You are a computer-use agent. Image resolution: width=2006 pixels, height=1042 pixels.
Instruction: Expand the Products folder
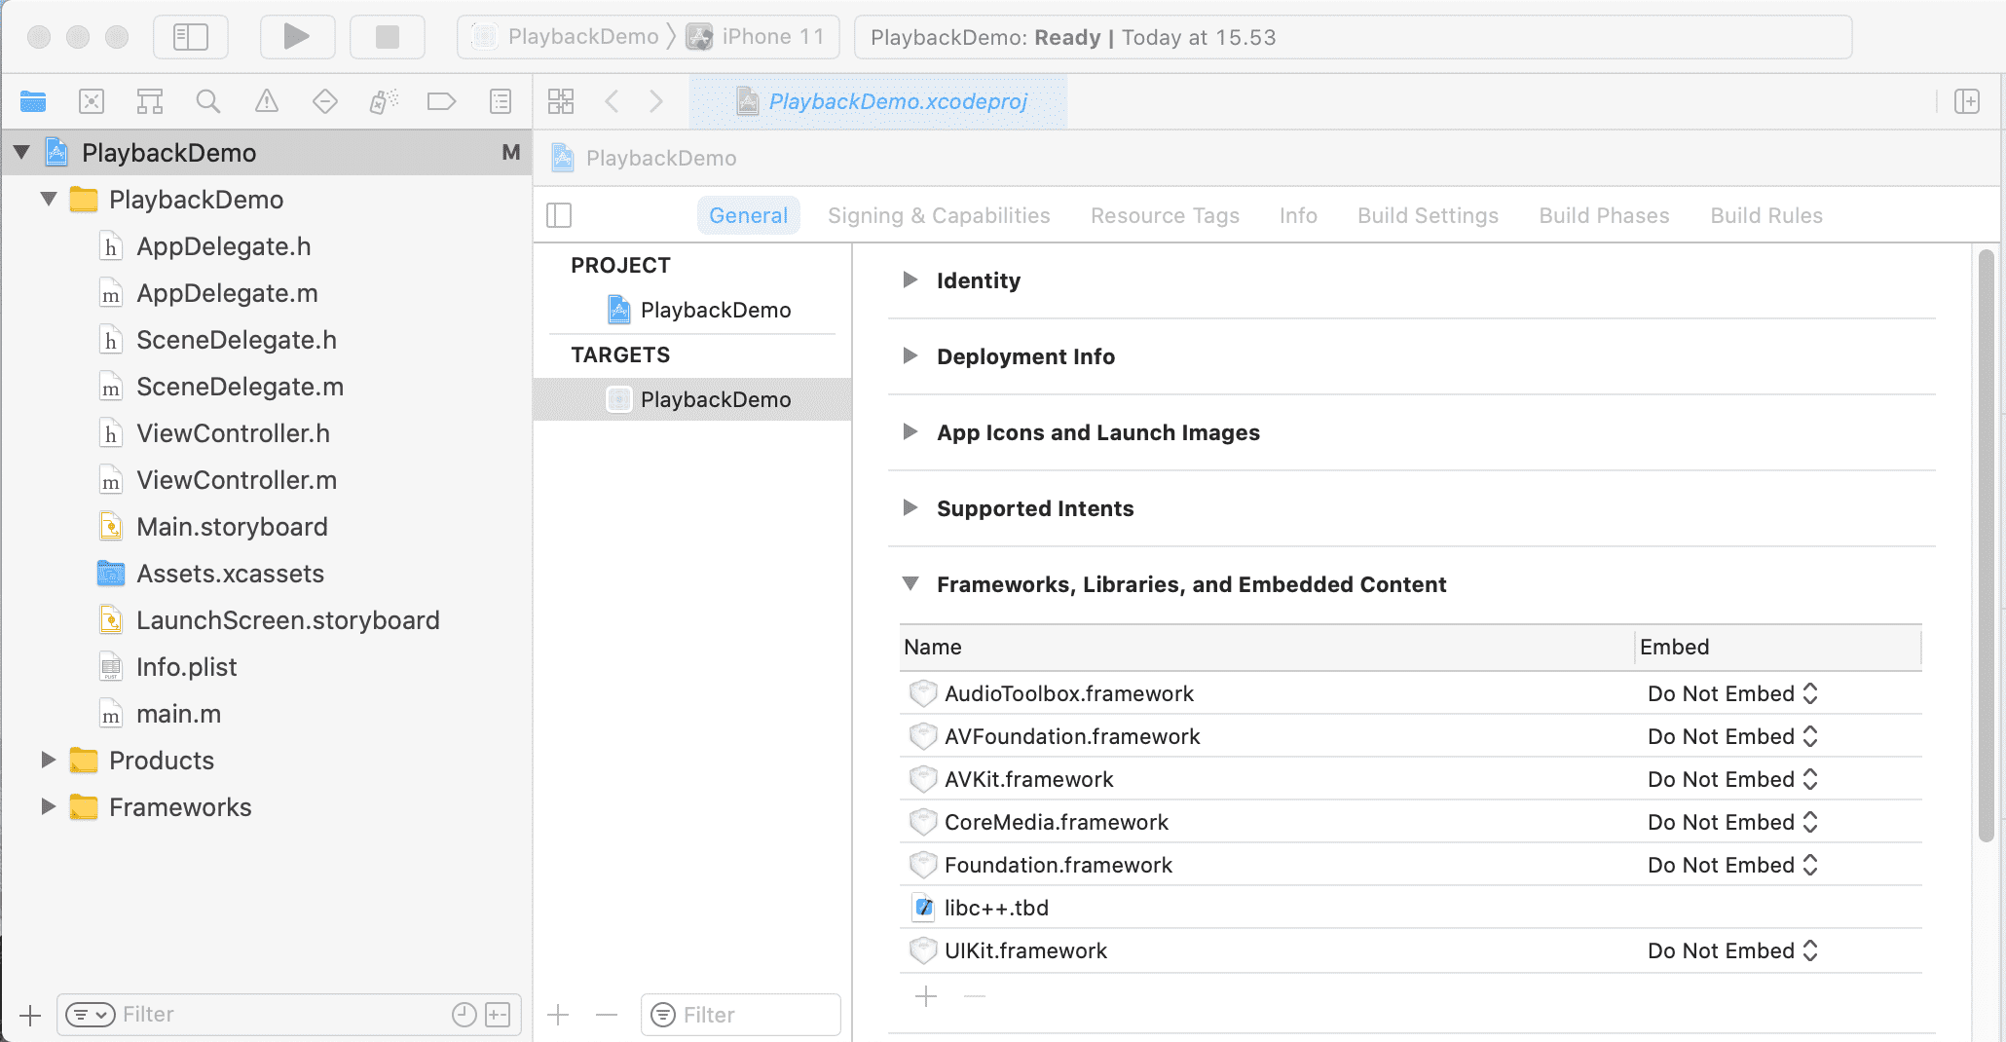pos(48,760)
